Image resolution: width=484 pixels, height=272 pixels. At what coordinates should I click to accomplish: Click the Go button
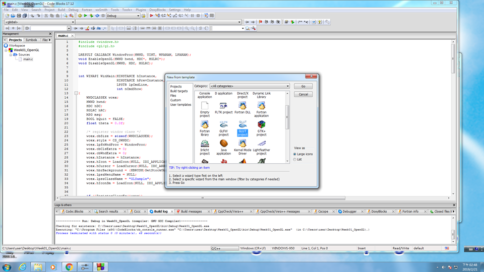click(303, 86)
